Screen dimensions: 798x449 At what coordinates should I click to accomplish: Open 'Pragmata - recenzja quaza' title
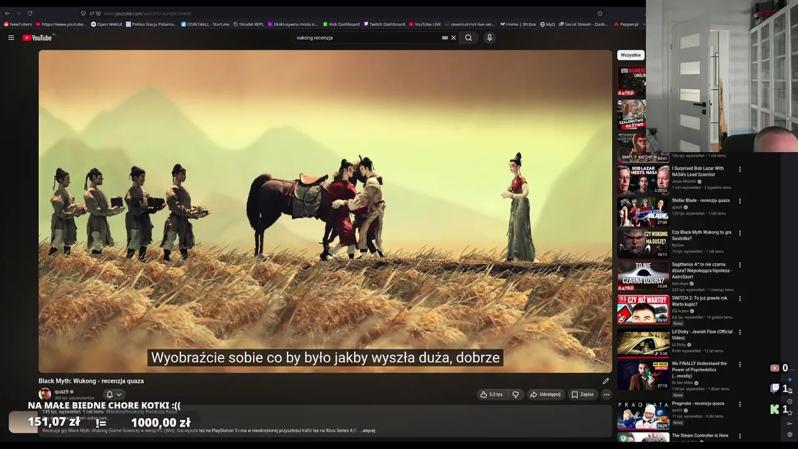(x=698, y=403)
